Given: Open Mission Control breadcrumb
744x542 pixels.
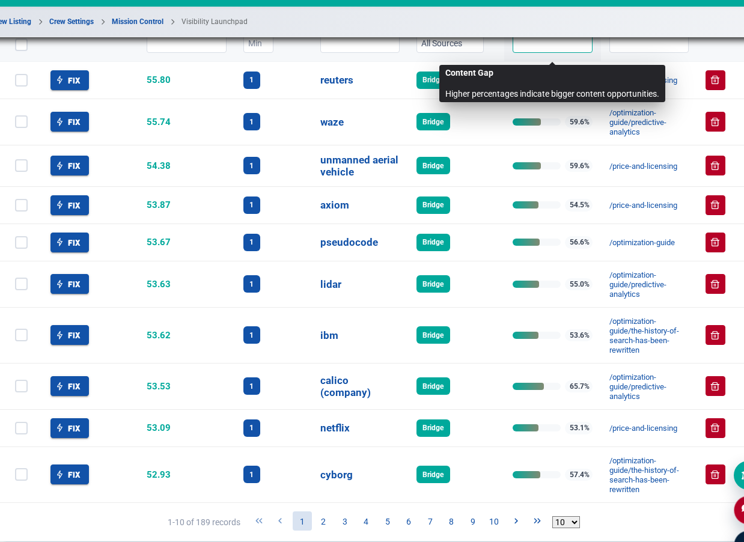Looking at the screenshot, I should 138,22.
